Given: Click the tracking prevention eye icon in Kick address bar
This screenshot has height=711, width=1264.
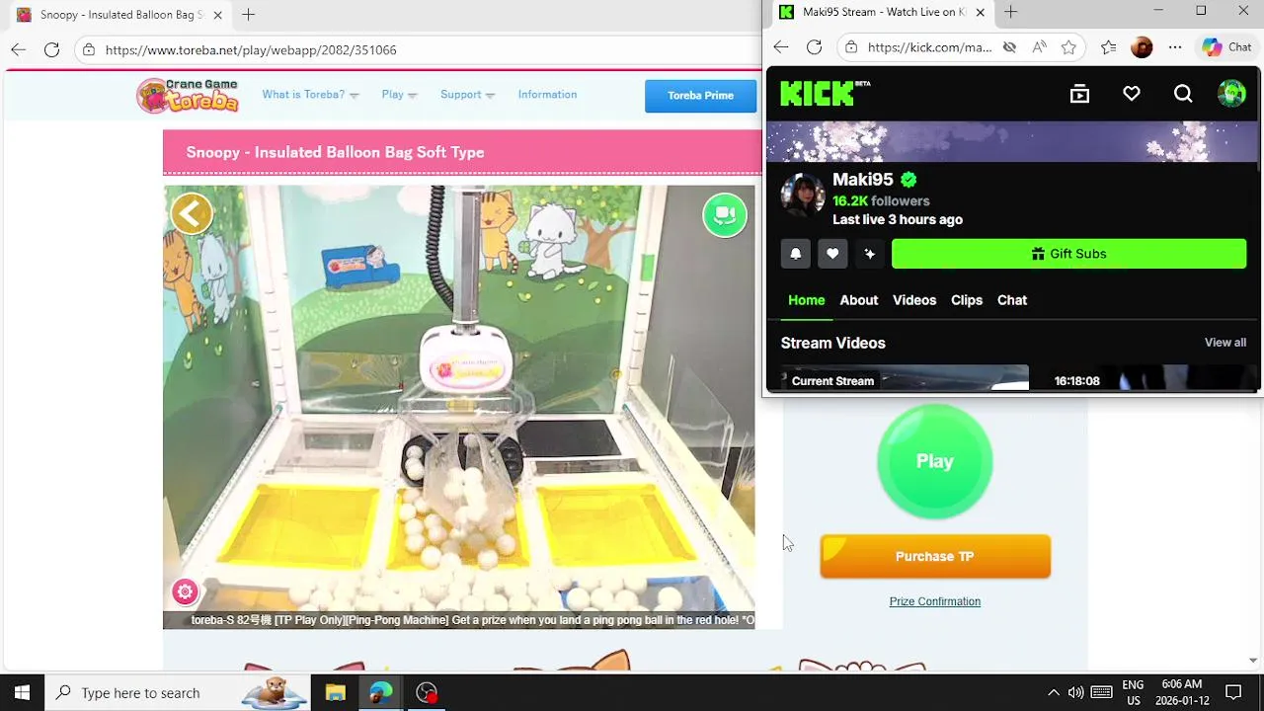Looking at the screenshot, I should coord(1009,46).
